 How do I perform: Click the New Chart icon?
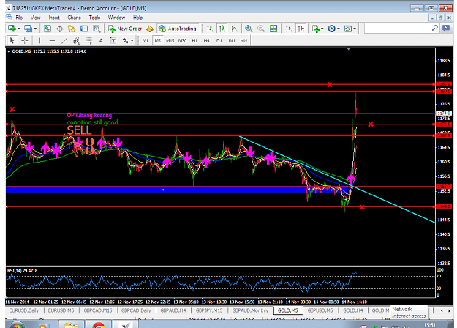point(12,29)
